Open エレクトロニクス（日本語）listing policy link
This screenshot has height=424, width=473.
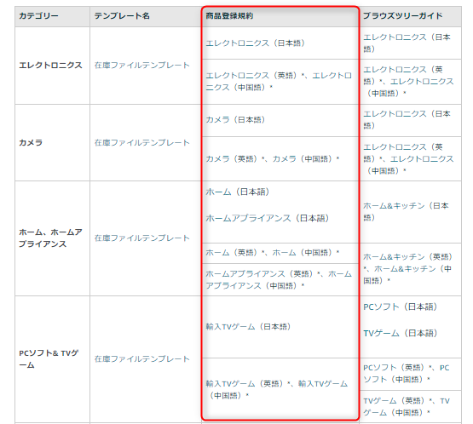255,43
